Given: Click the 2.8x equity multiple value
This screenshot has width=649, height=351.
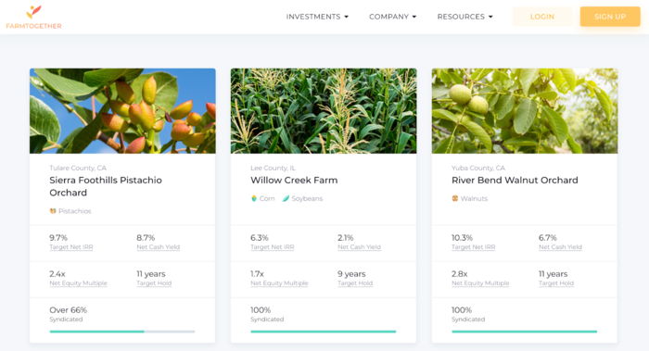Looking at the screenshot, I should tap(460, 274).
